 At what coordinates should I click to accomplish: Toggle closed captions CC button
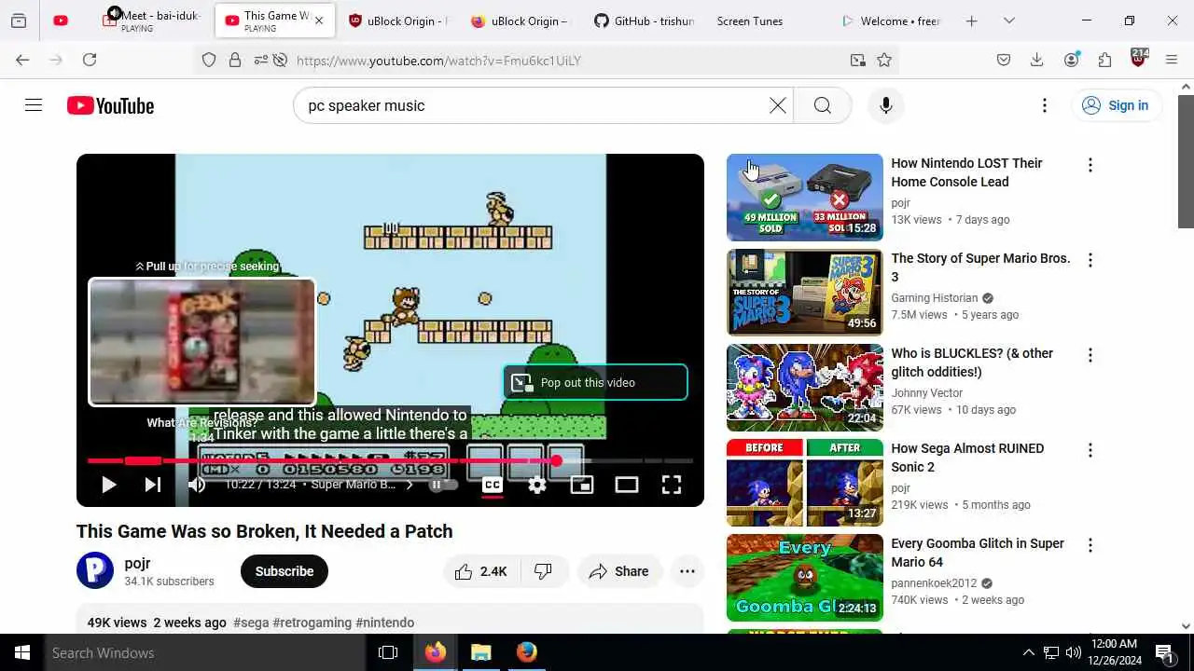[x=493, y=485]
